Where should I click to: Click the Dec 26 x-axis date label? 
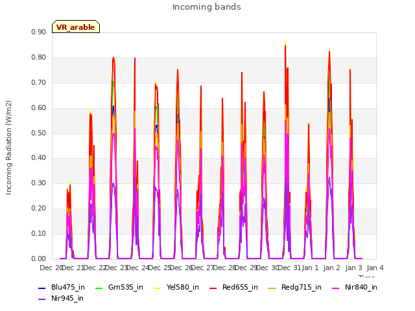coord(181,268)
